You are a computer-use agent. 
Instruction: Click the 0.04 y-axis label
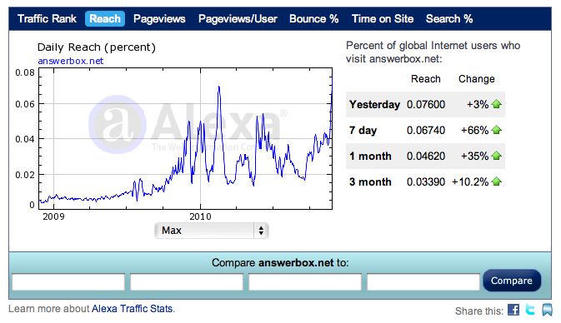25,139
